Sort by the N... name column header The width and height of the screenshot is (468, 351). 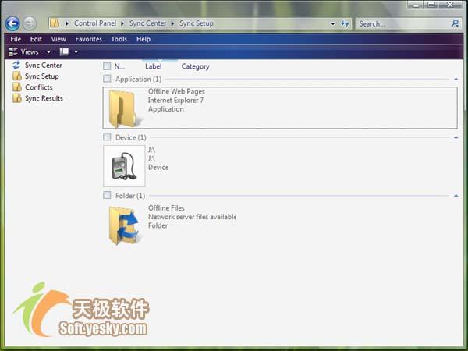(119, 66)
